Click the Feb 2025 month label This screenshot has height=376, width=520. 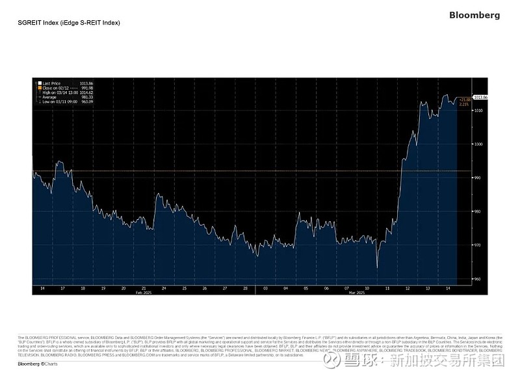144,293
